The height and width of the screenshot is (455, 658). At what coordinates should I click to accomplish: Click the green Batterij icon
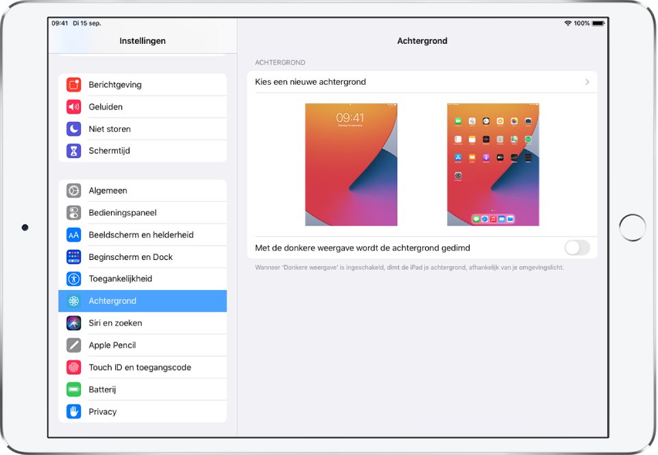(74, 389)
